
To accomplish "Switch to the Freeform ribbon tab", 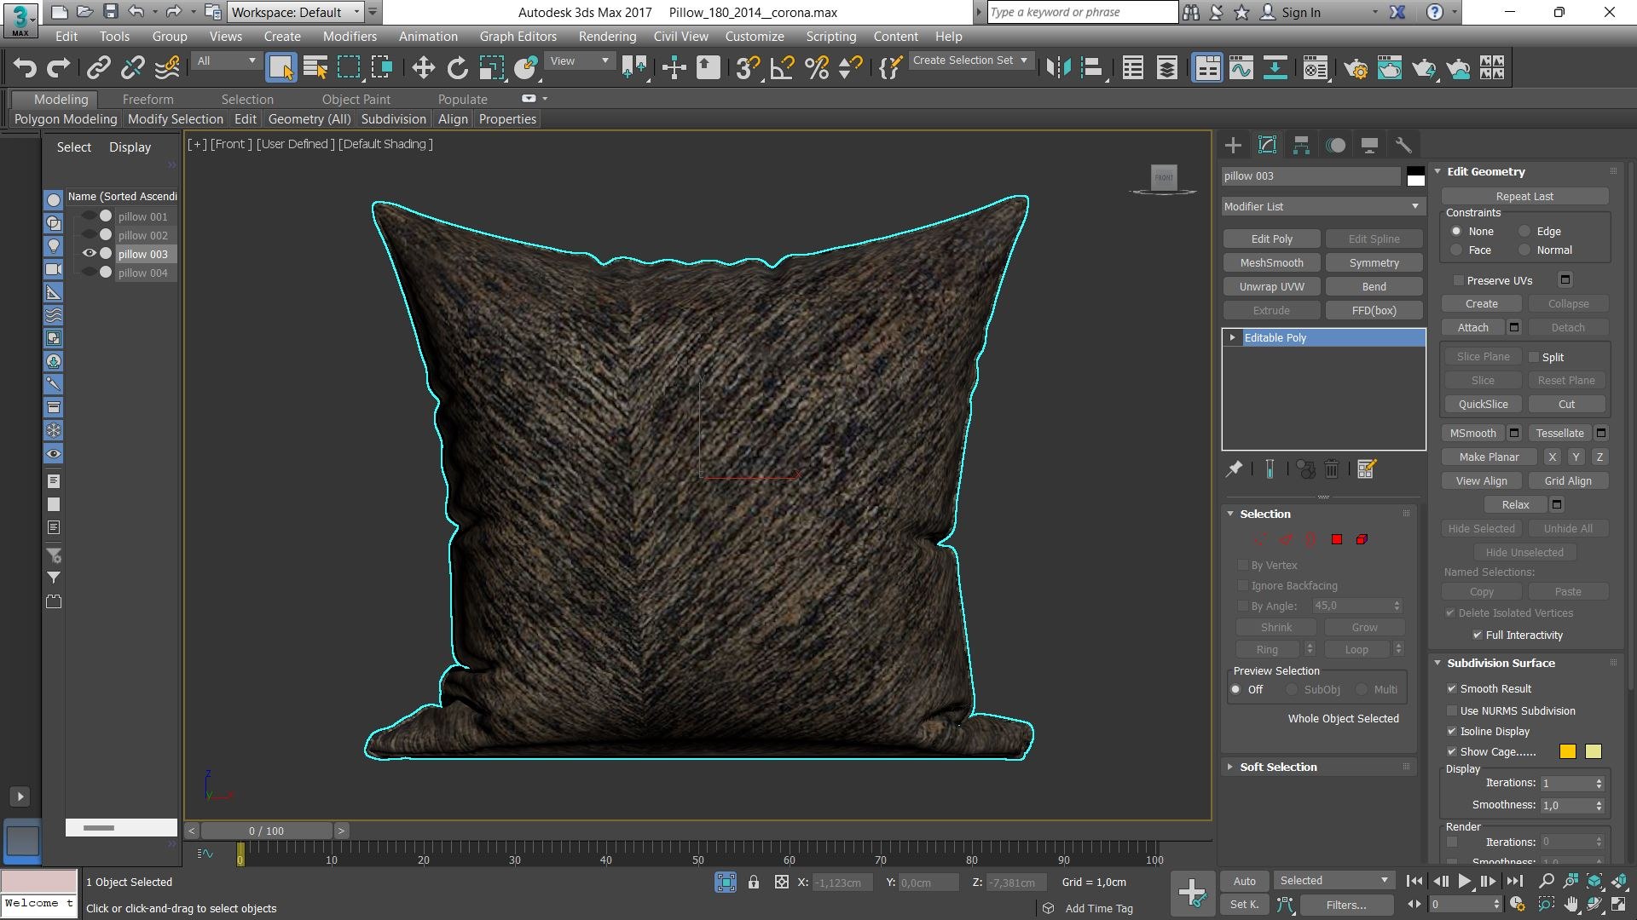I will (x=148, y=100).
